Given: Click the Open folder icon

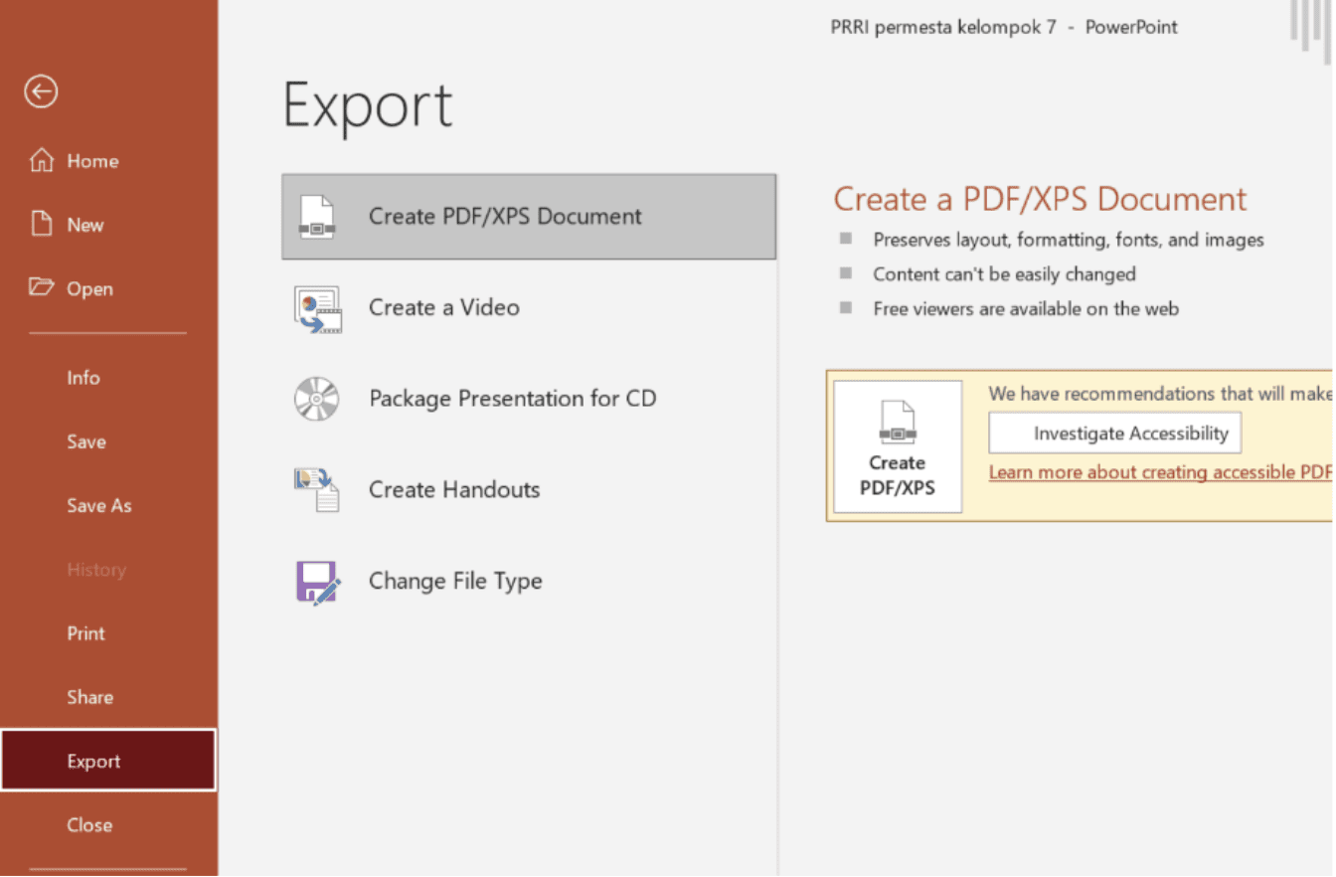Looking at the screenshot, I should 42,287.
